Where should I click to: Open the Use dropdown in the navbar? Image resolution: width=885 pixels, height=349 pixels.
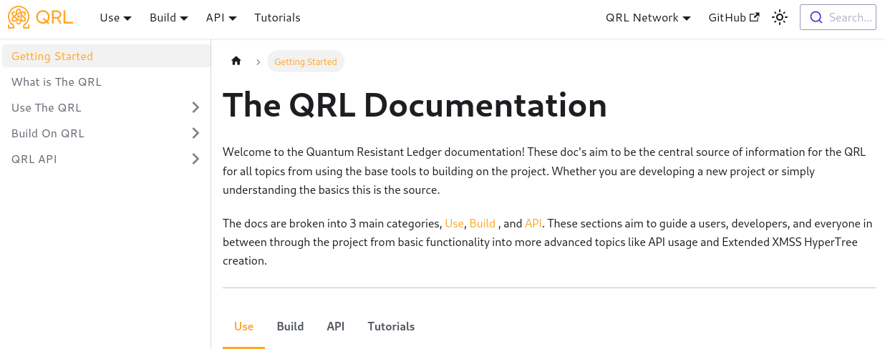coord(115,18)
